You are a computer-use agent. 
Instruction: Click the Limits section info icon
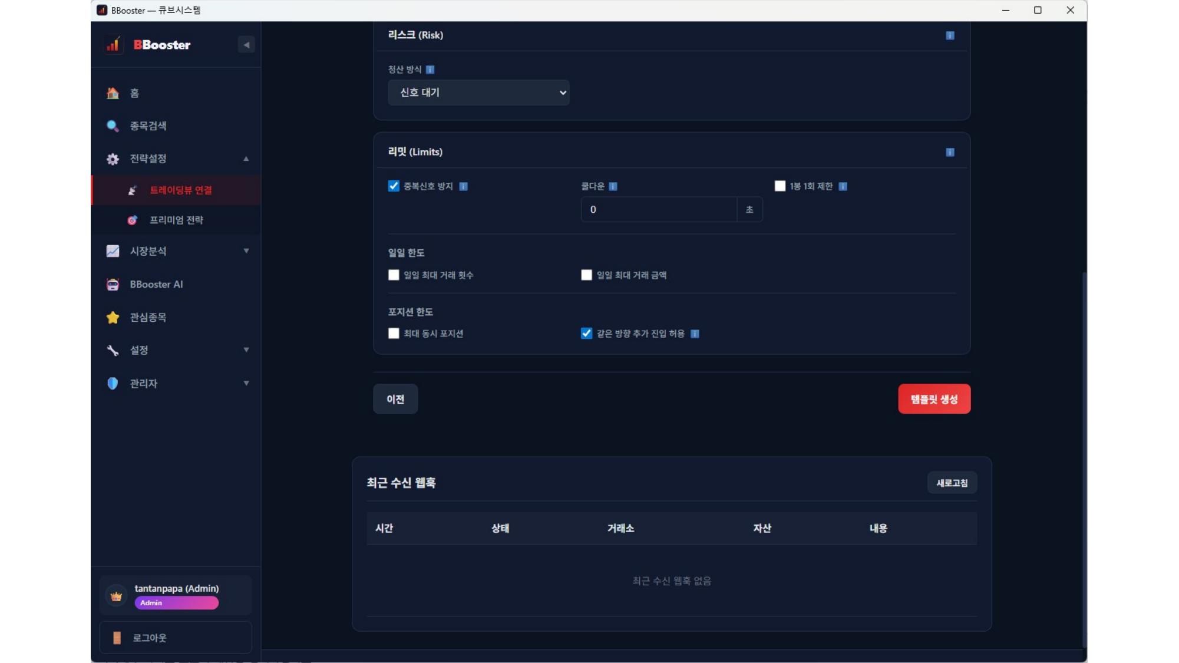(950, 152)
